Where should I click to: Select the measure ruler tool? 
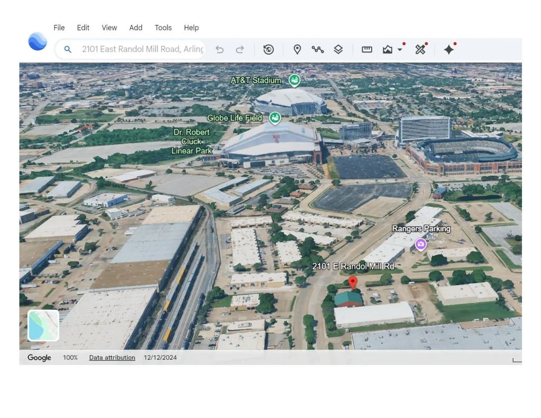coord(367,50)
